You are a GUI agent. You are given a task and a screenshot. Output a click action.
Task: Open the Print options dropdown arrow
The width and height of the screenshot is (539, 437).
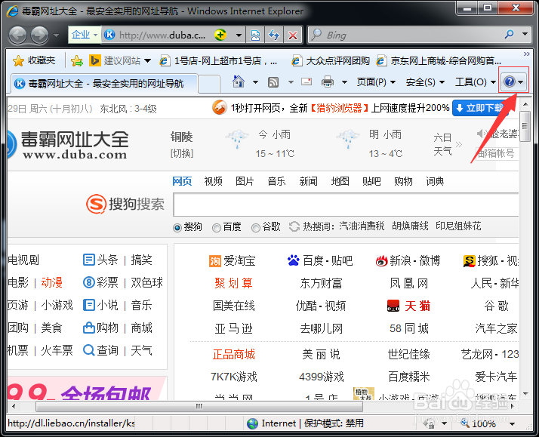tap(344, 82)
